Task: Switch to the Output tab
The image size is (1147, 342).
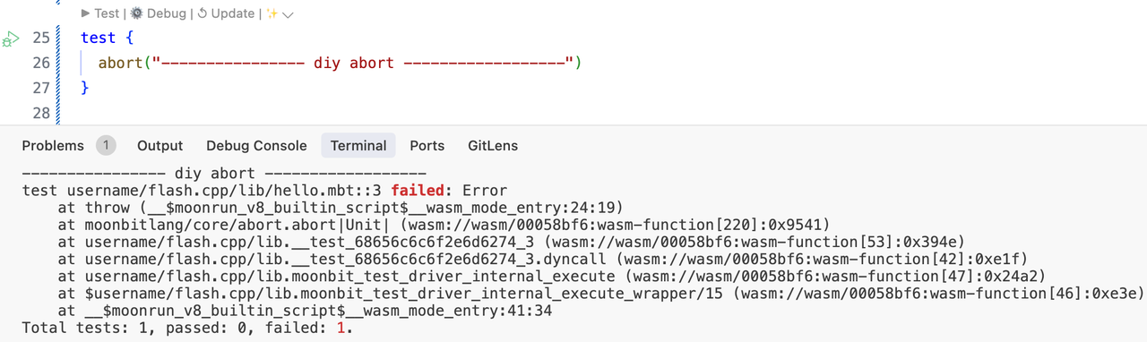Action: click(160, 145)
